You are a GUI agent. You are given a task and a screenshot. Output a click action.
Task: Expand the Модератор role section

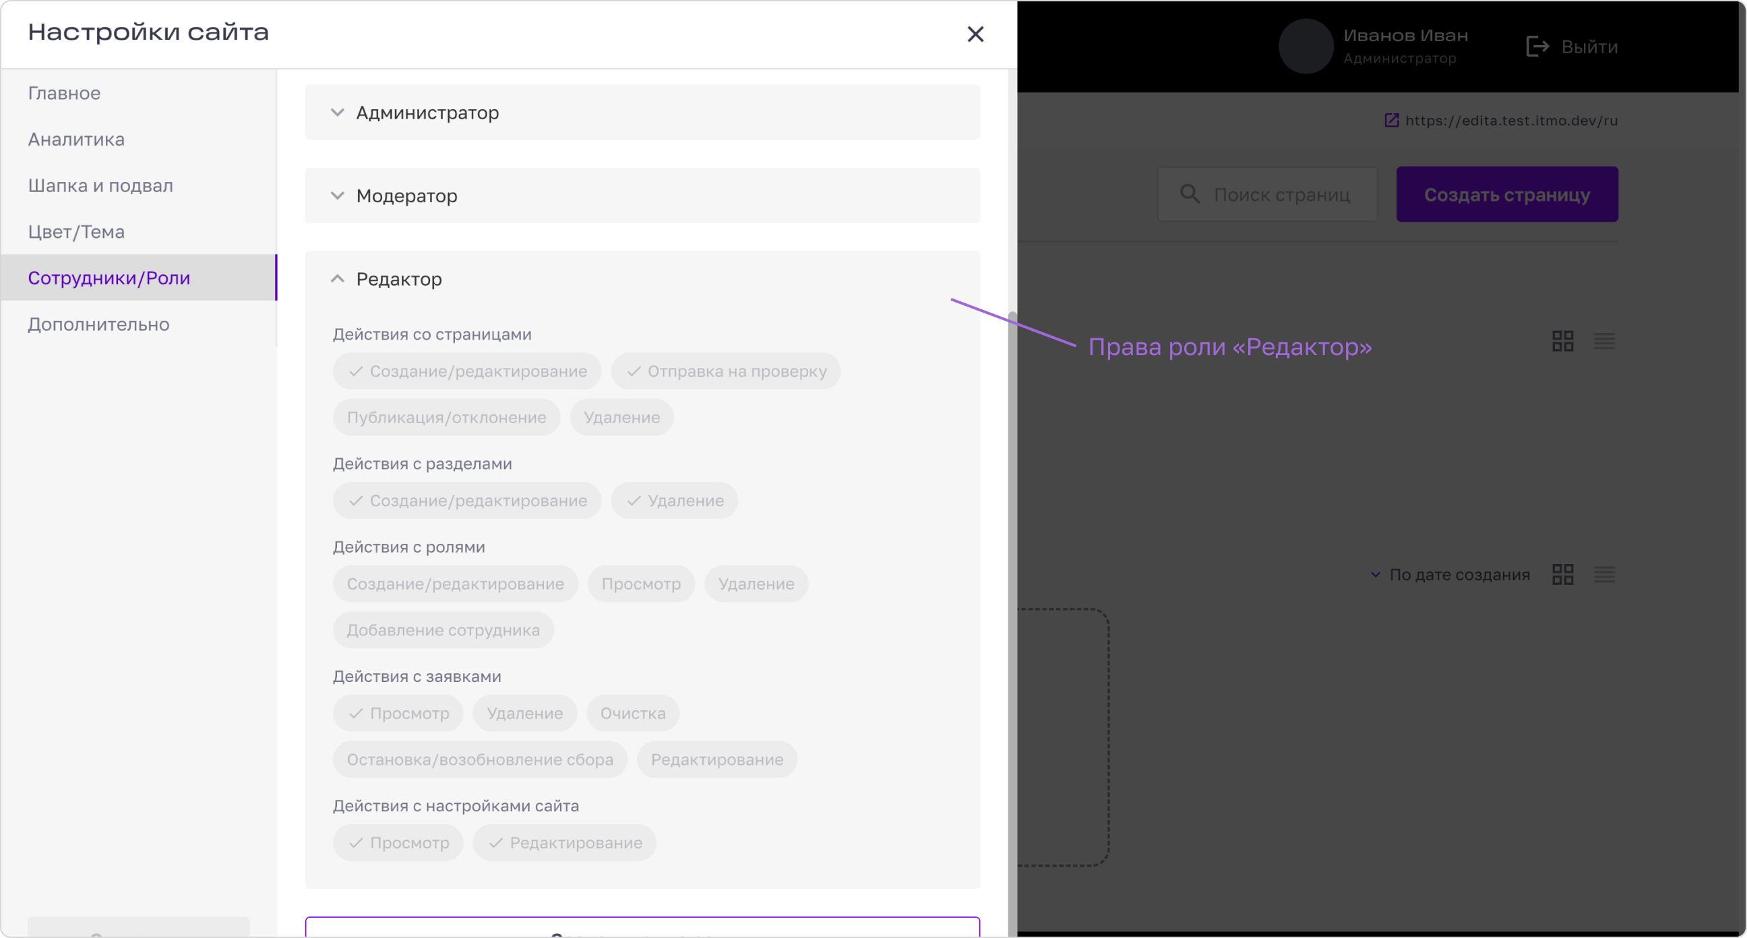point(642,195)
